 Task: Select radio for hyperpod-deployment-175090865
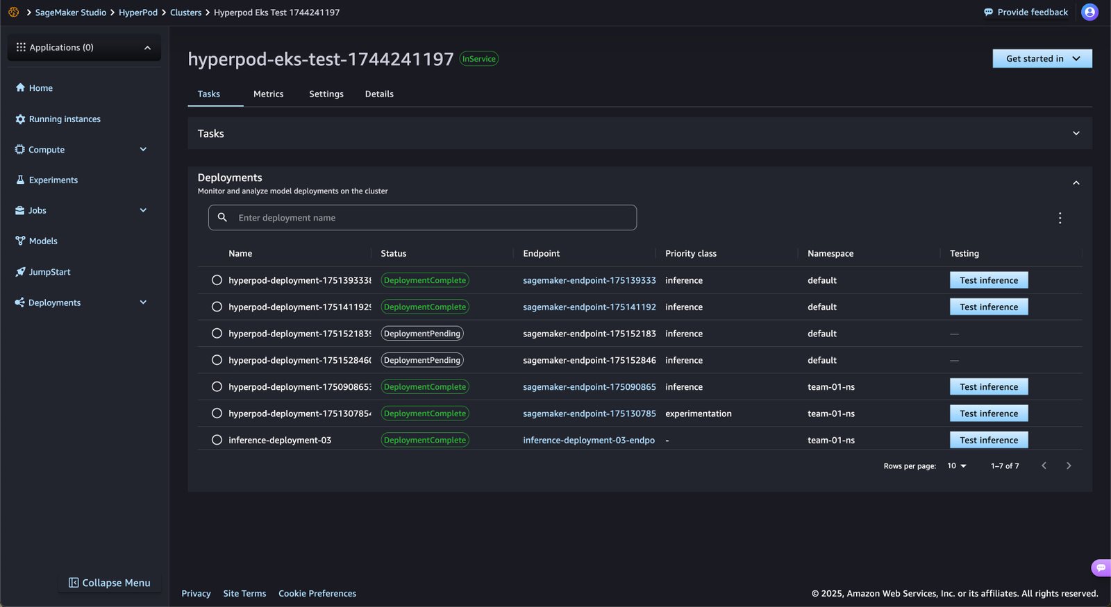(x=217, y=386)
